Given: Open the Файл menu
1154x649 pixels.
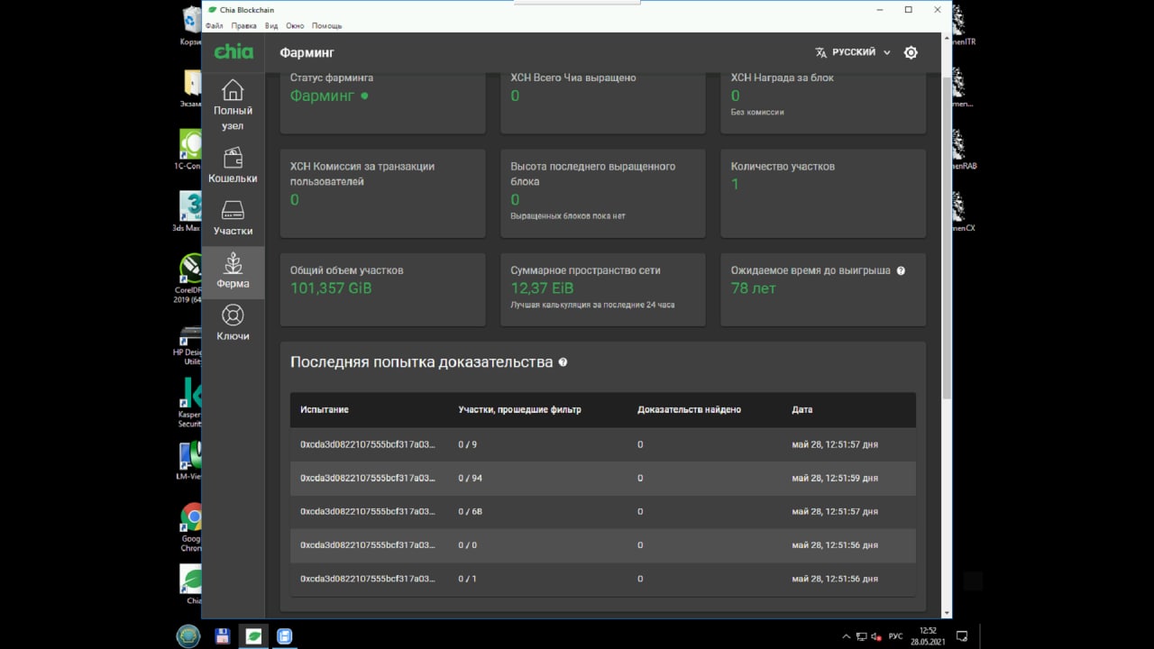Looking at the screenshot, I should 214,26.
